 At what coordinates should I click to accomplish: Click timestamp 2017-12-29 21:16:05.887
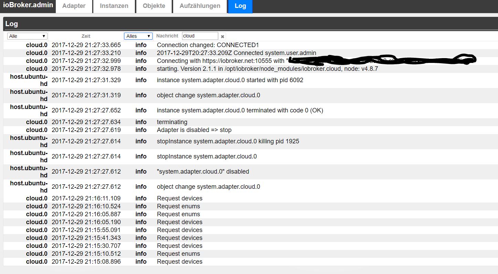(86, 214)
